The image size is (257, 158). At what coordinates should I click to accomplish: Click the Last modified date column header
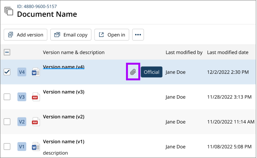[227, 52]
